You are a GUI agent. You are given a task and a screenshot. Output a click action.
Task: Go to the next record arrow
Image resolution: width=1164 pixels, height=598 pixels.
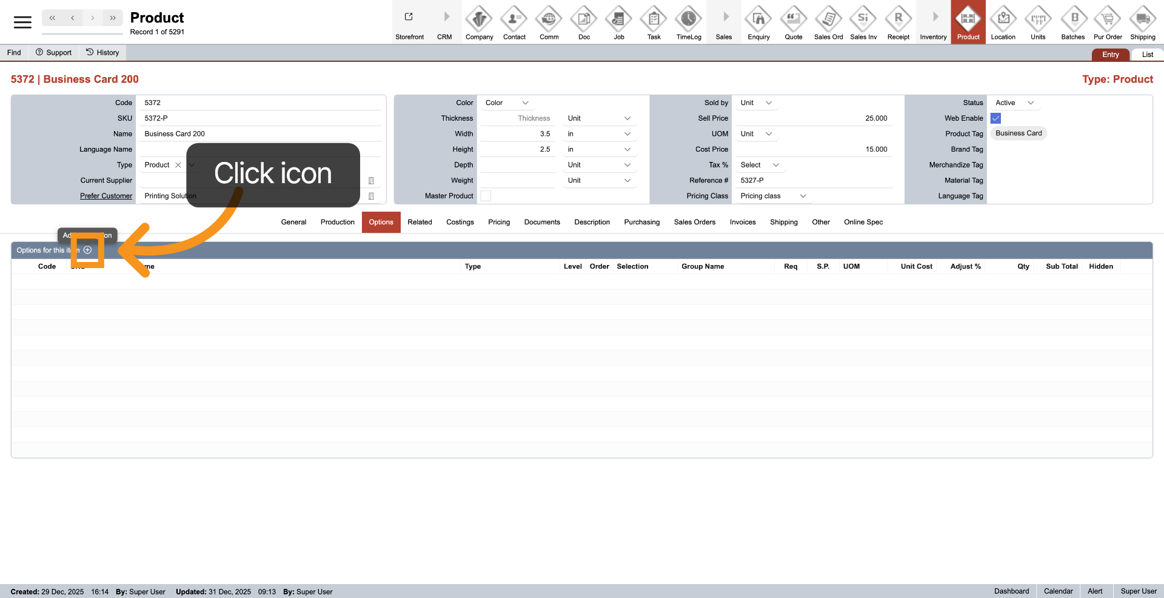click(92, 18)
